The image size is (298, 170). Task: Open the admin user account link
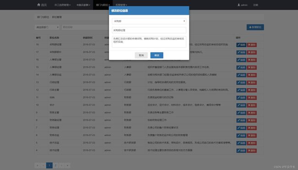tap(243, 5)
